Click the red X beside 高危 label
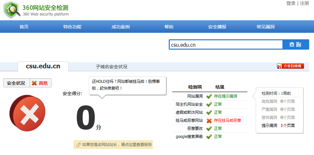Image resolution: width=314 pixels, height=155 pixels. [x=34, y=83]
